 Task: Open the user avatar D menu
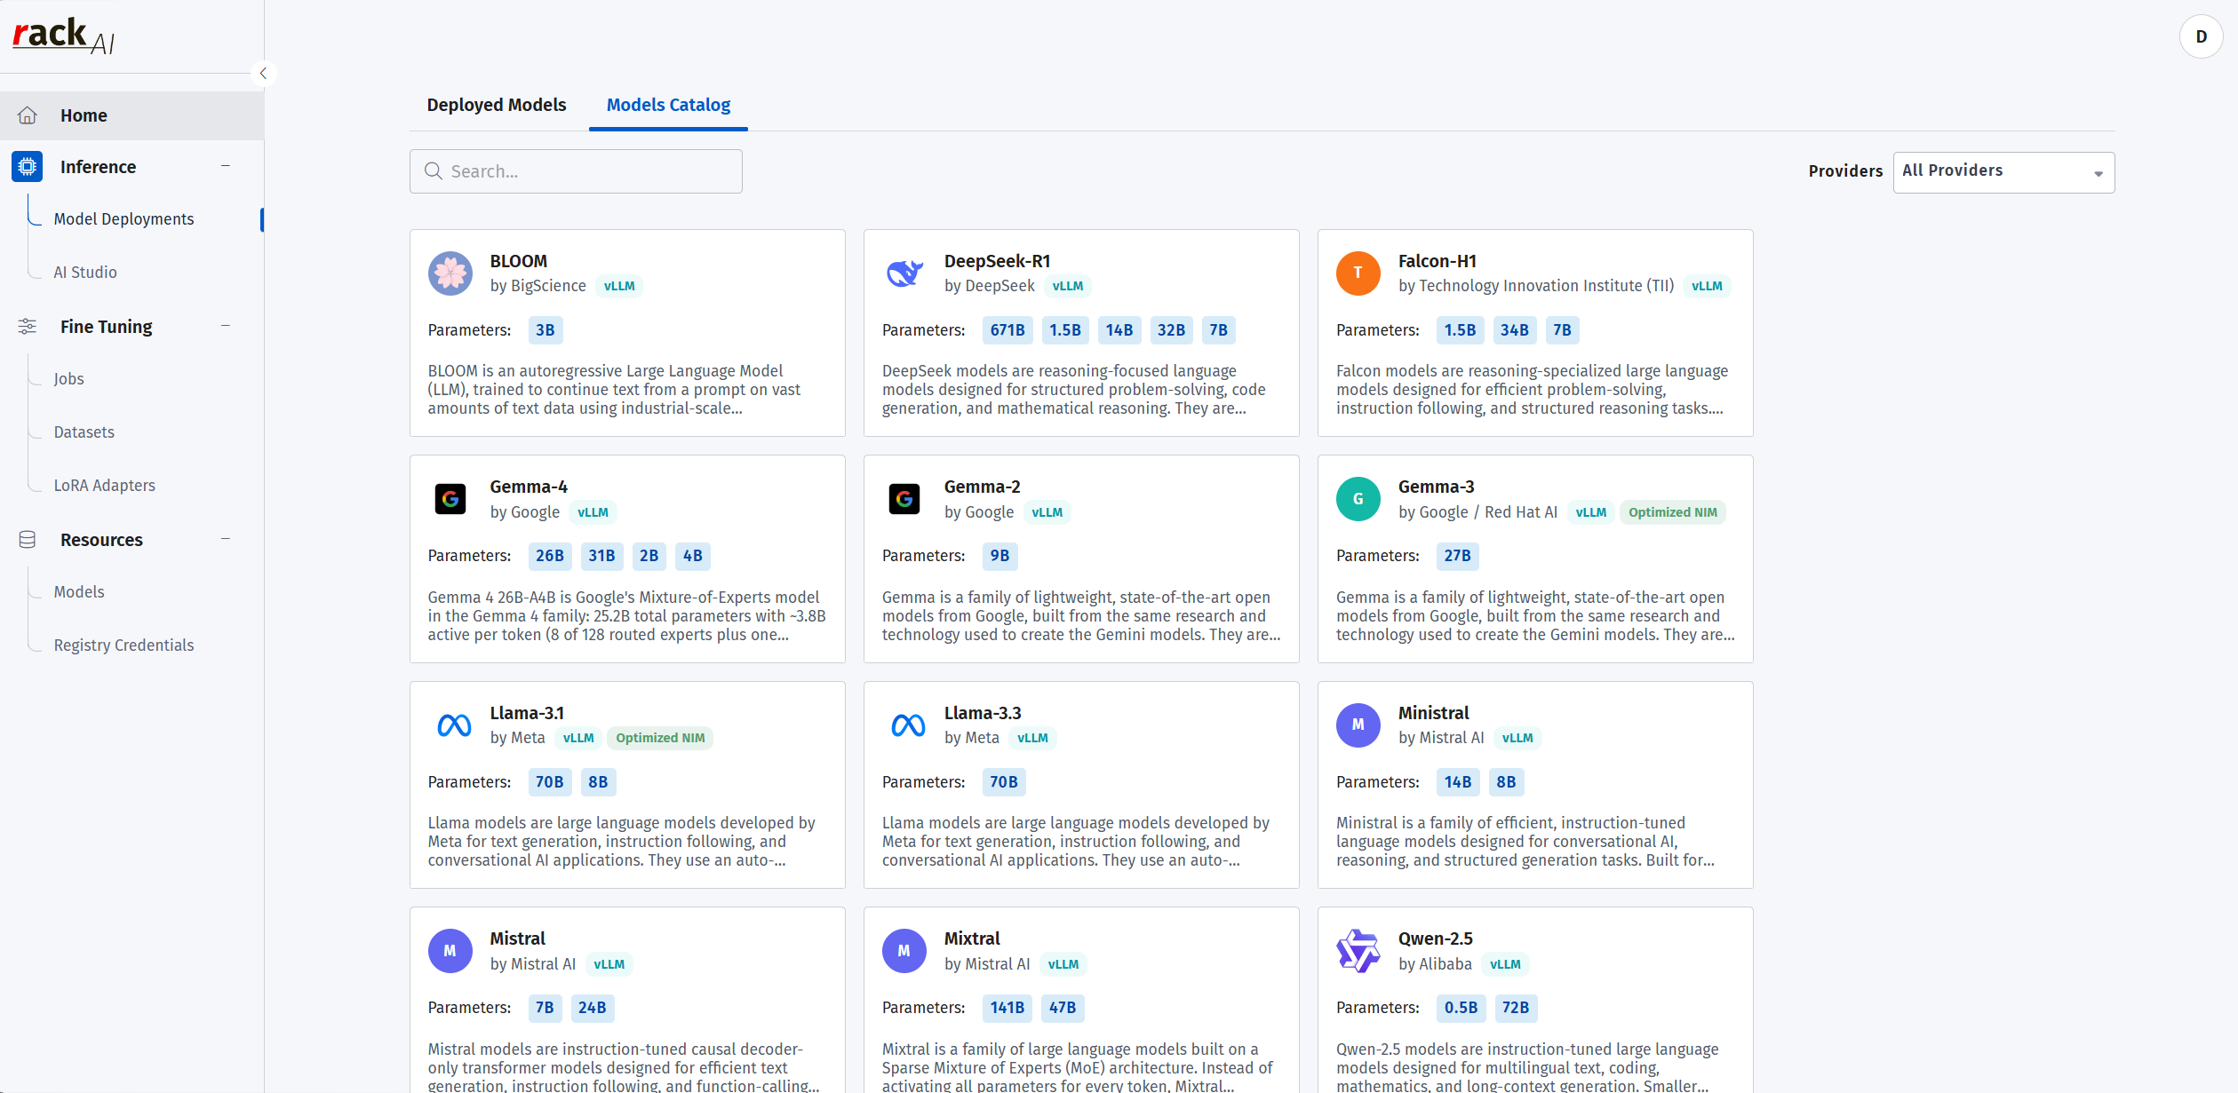pyautogui.click(x=2201, y=36)
